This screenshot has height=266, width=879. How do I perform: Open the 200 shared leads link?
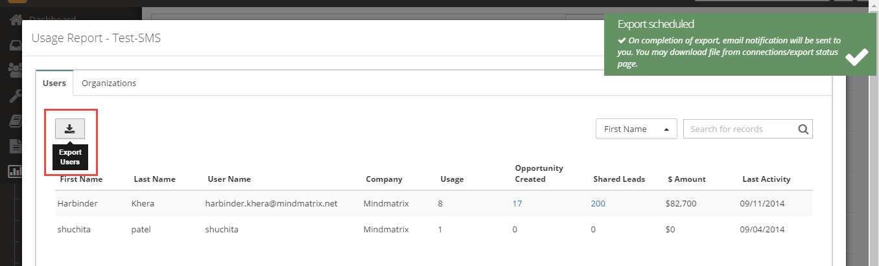[598, 203]
